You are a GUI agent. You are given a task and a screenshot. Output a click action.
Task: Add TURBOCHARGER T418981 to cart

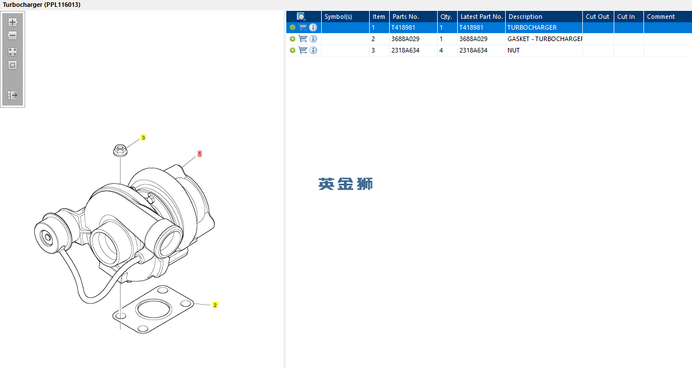[x=303, y=27]
